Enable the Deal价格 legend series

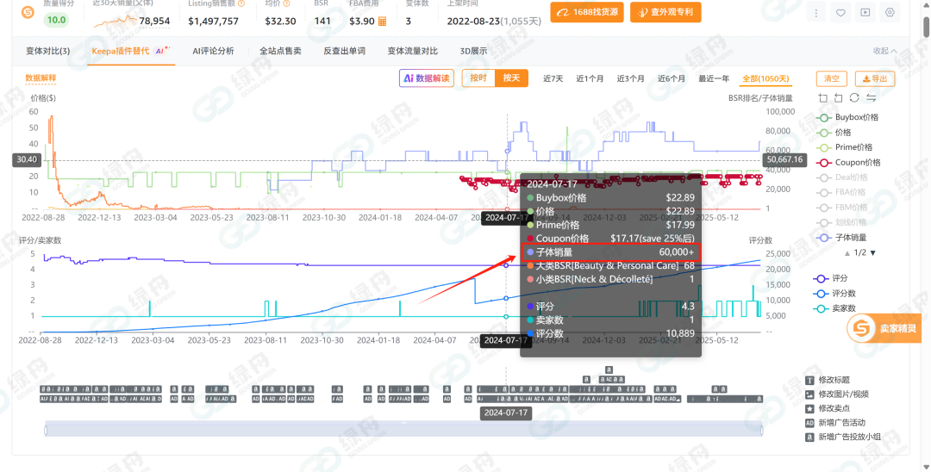[x=842, y=177]
